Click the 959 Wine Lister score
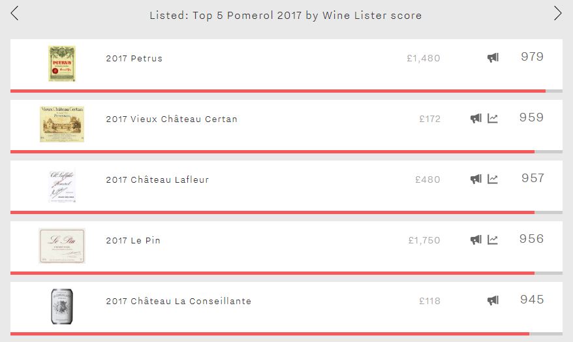This screenshot has width=573, height=342. 531,117
